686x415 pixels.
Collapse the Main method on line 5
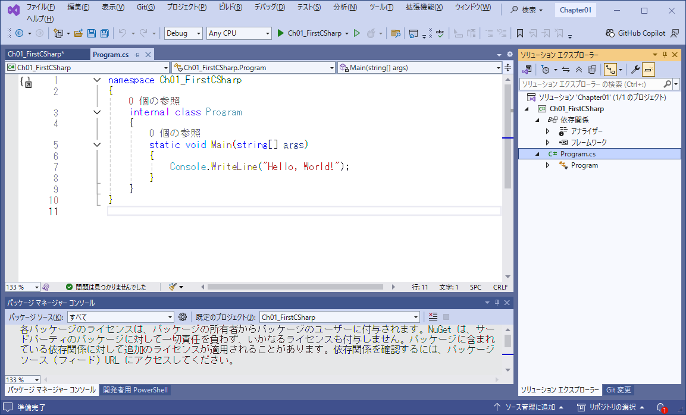coord(97,144)
